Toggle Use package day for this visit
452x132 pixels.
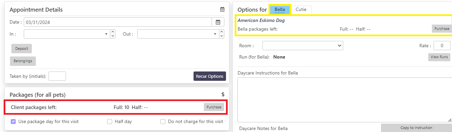(13, 121)
